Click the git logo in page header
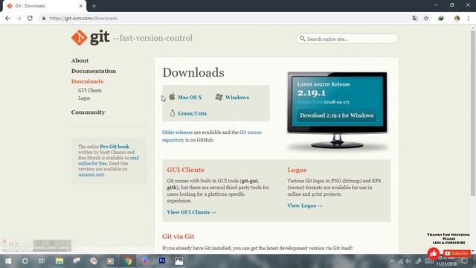The height and width of the screenshot is (268, 476). tap(90, 38)
